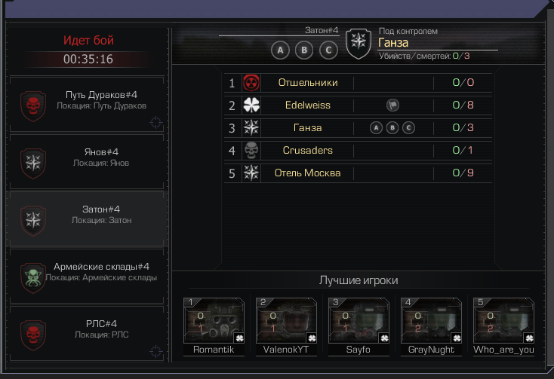This screenshot has width=554, height=379.
Task: Click the flag capture icon in the Edelweiss row
Action: [392, 105]
